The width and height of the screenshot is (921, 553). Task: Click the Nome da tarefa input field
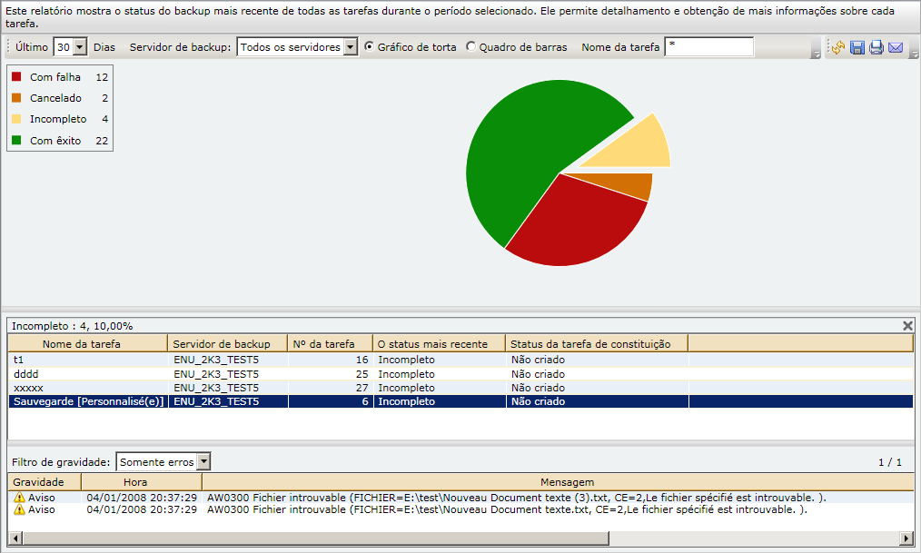(x=709, y=47)
